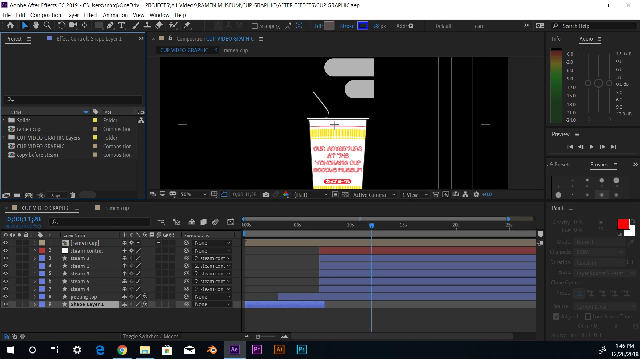Hide the peeling top layer
Image resolution: width=640 pixels, height=359 pixels.
(5, 296)
